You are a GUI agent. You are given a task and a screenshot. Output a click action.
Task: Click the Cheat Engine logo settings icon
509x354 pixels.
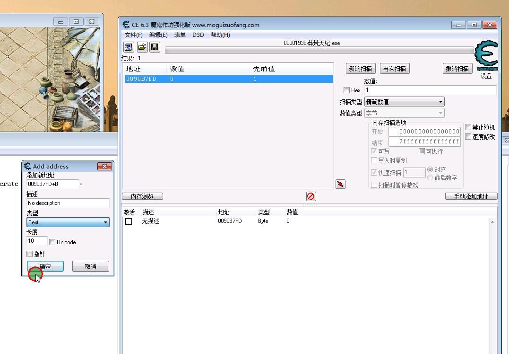click(486, 55)
